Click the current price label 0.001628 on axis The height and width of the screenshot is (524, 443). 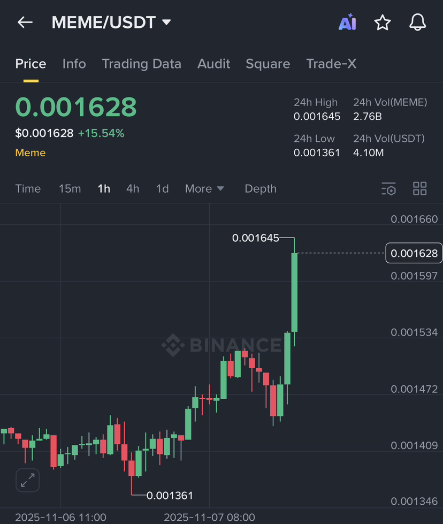[x=414, y=253]
